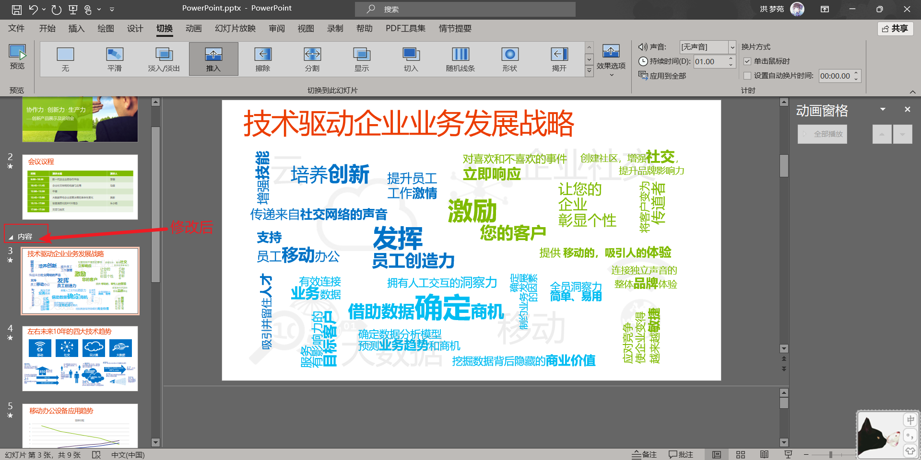Click the Redo icon in quick access
Viewport: 921px width, 460px height.
tap(57, 9)
